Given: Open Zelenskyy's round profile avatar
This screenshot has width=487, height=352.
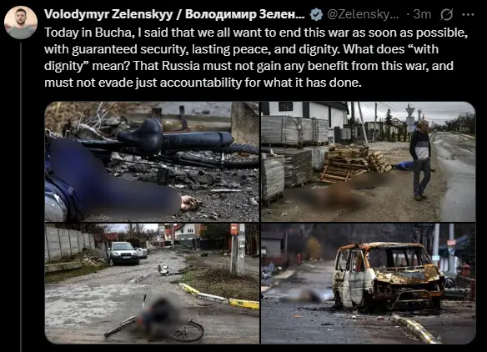Looking at the screenshot, I should [21, 23].
